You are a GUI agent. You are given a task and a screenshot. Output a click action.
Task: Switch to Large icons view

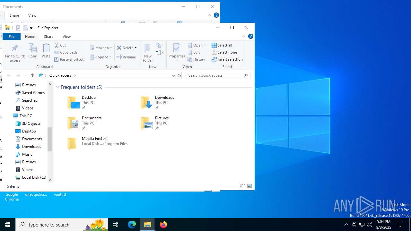(x=249, y=186)
